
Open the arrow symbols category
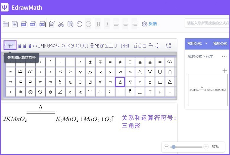pos(39,46)
